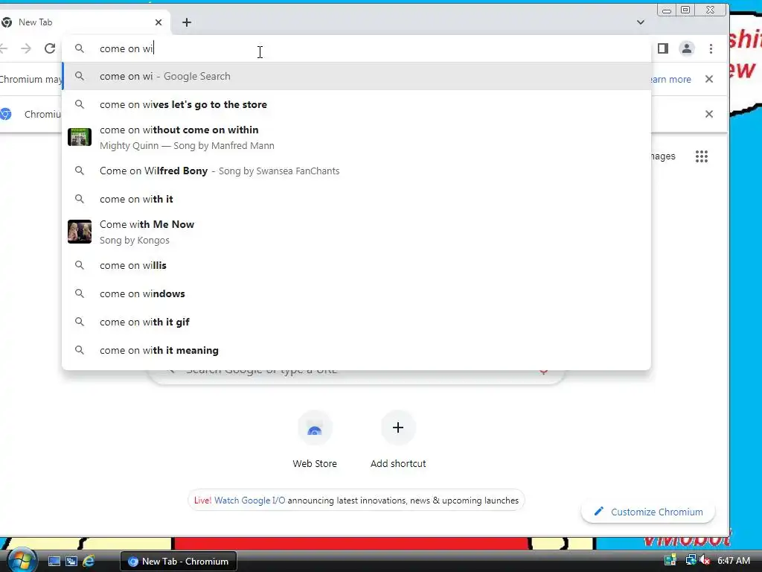Screen dimensions: 762x572
Task: Open the tab search chevron dropdown
Action: (641, 22)
